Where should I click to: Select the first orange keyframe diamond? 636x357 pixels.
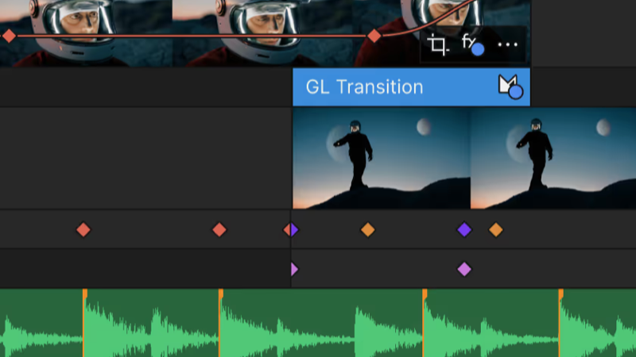[368, 229]
